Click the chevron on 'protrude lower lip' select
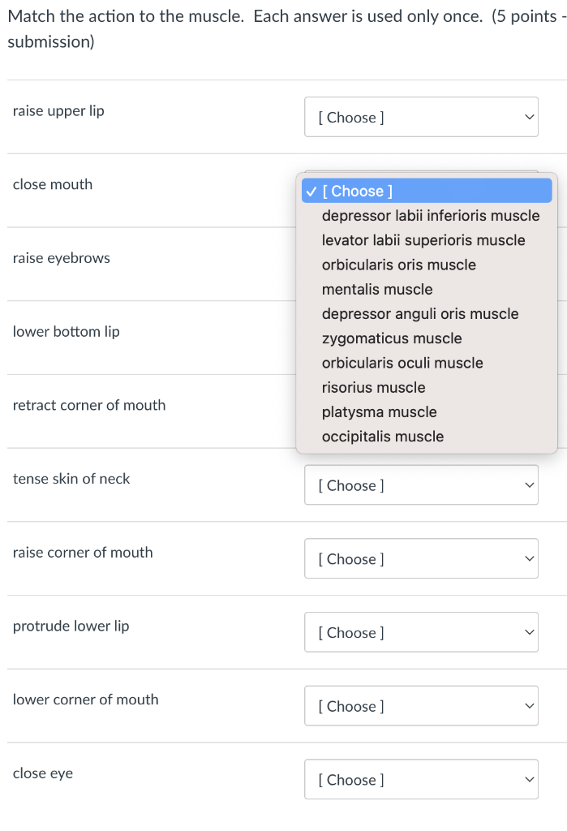The height and width of the screenshot is (831, 567). coord(529,633)
